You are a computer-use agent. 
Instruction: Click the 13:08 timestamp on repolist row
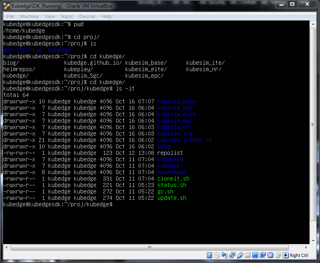[146, 153]
